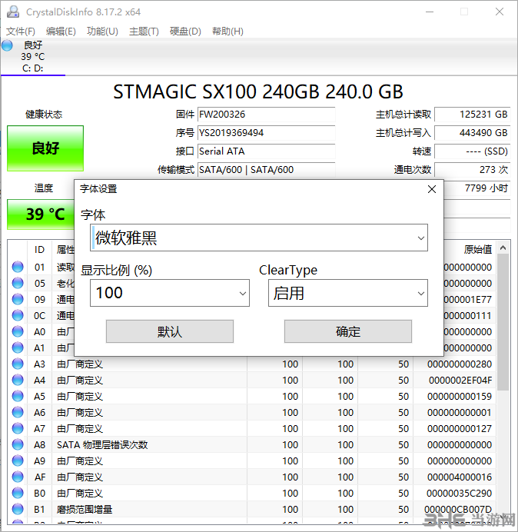Click status orb for attribute AF
Screen dimensions: 518x532
[18, 477]
